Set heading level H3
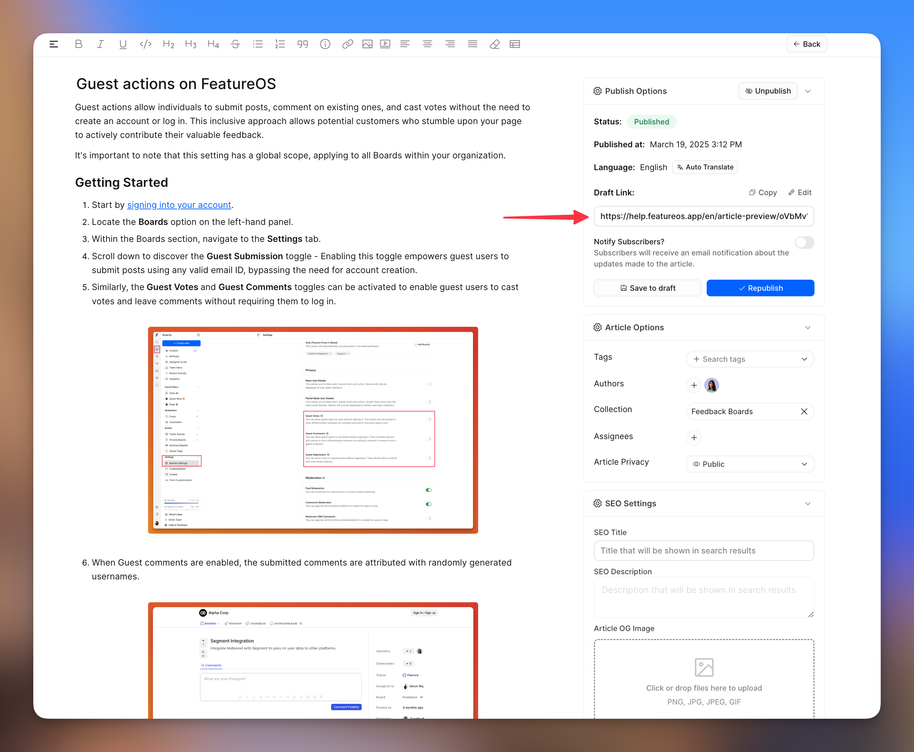The image size is (914, 752). [x=191, y=44]
